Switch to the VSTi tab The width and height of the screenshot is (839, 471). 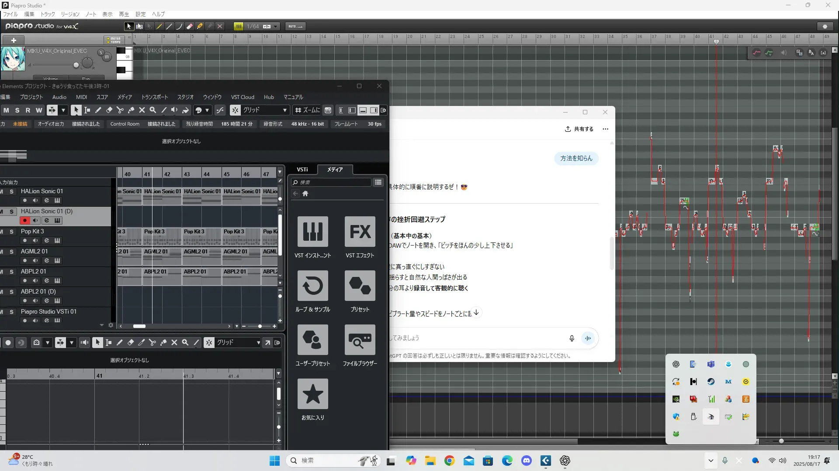pyautogui.click(x=302, y=170)
